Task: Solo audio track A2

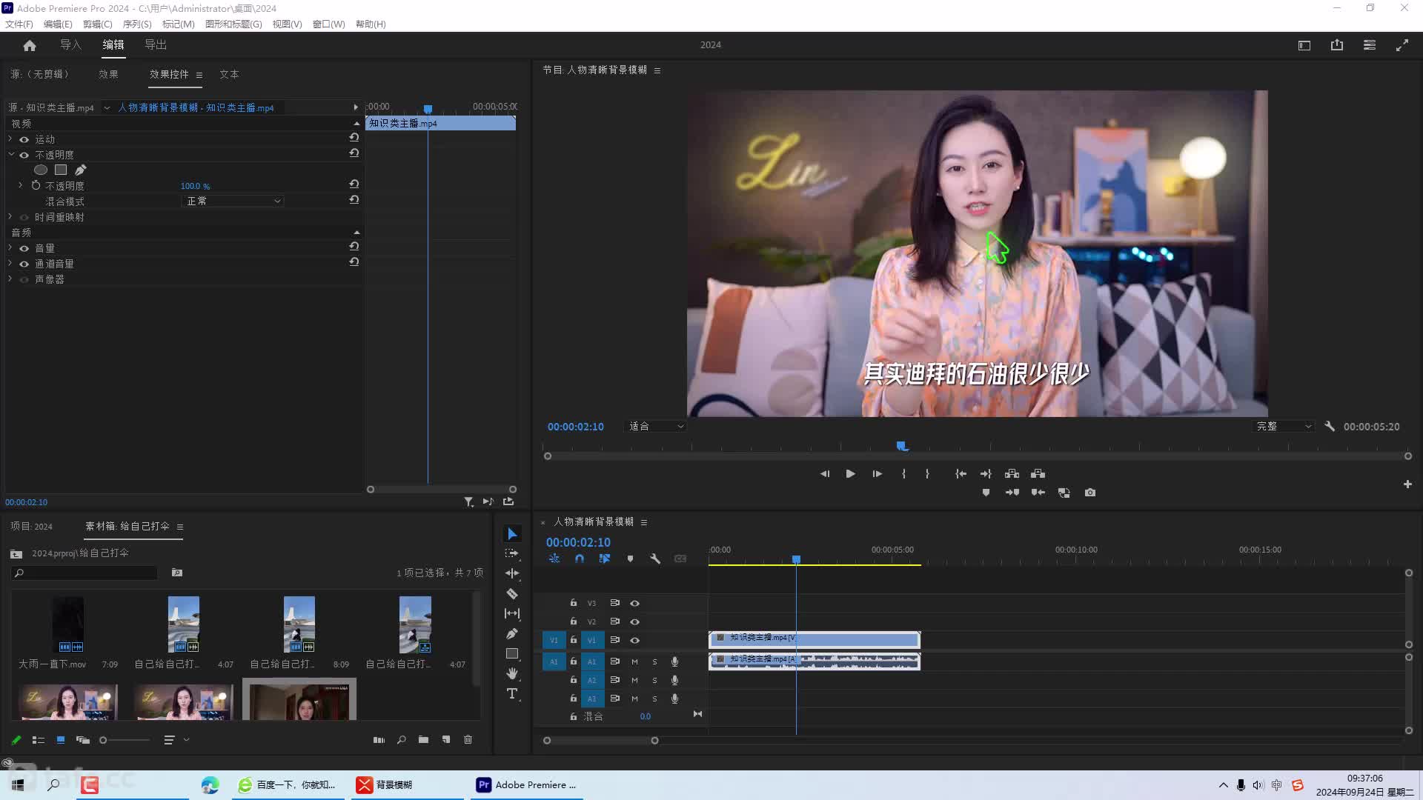Action: [654, 680]
